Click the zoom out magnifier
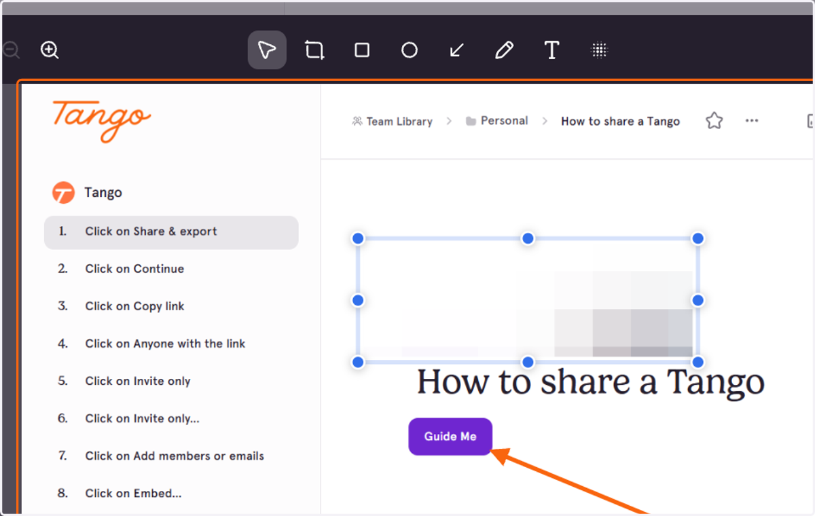The image size is (815, 516). 10,50
